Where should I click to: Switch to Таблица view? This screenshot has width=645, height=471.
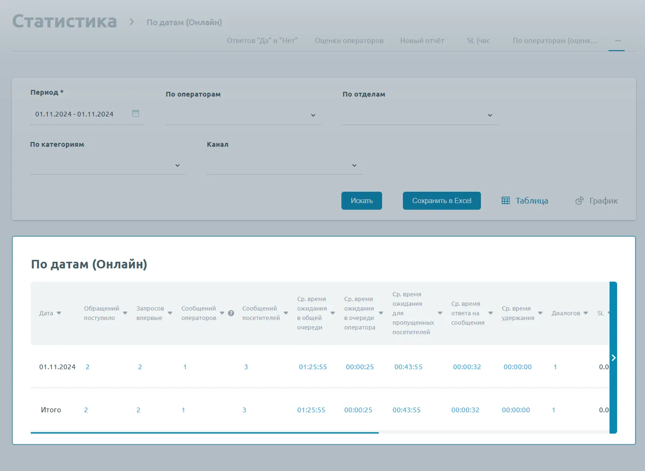(x=525, y=201)
